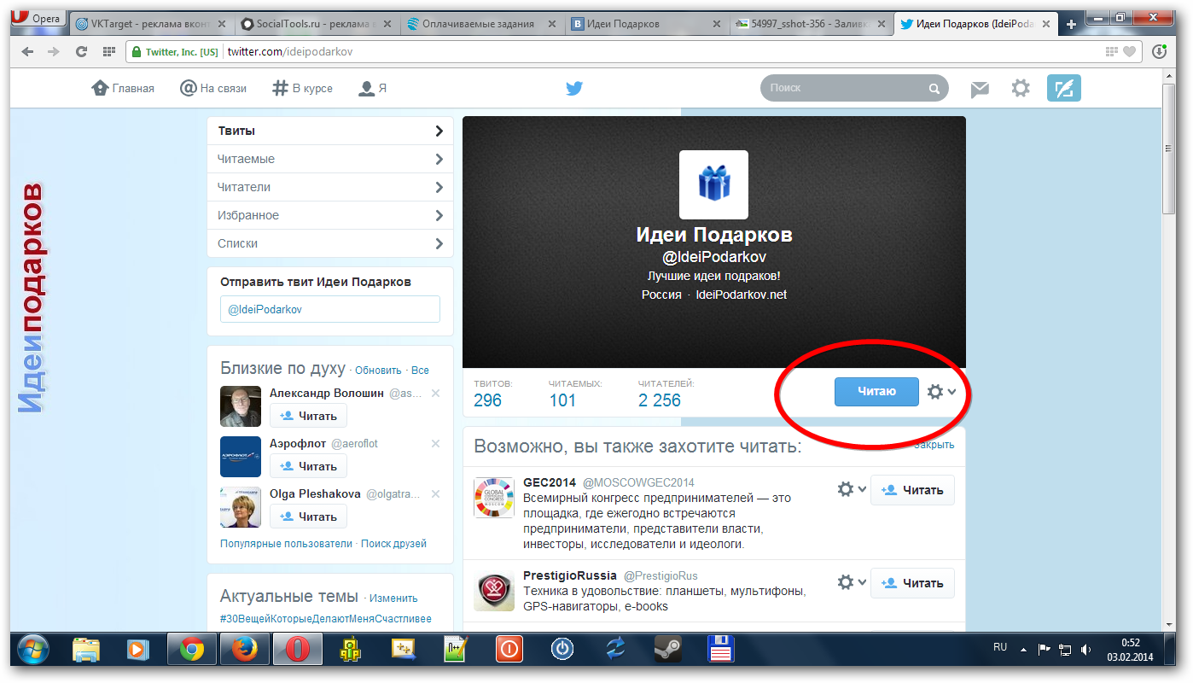Open В курсе discover tab
Image resolution: width=1193 pixels, height=683 pixels.
point(303,88)
